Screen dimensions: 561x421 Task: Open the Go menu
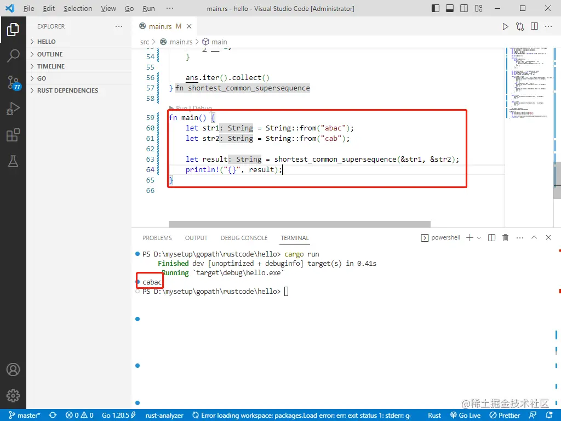pyautogui.click(x=129, y=9)
